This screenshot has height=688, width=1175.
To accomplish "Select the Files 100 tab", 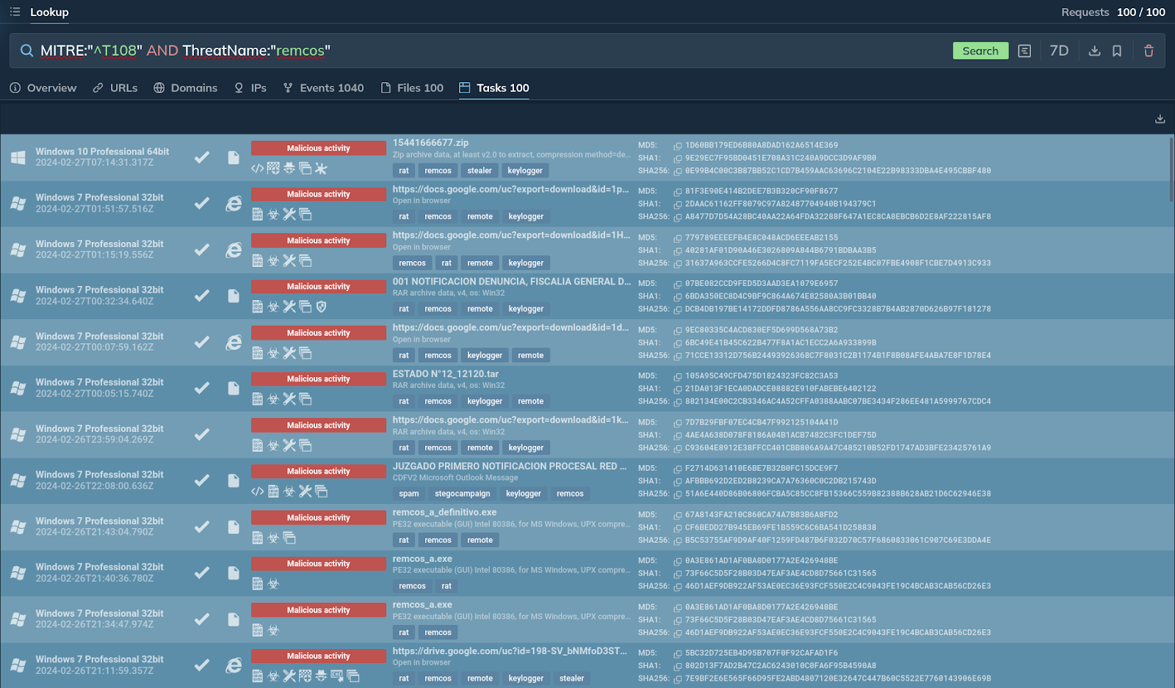I will tap(412, 88).
